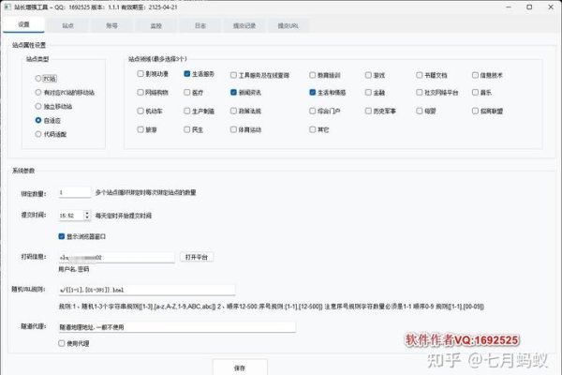
Task: Check the 影视动漫 category box
Action: click(x=140, y=74)
